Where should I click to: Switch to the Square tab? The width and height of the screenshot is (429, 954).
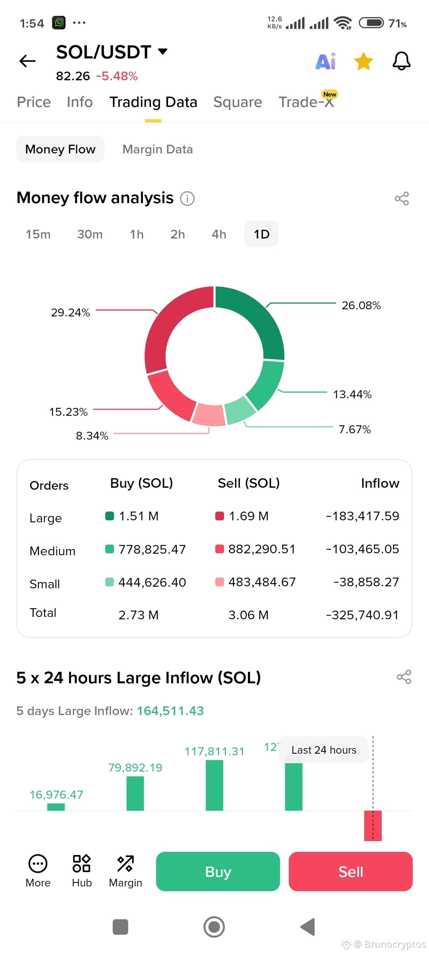238,102
